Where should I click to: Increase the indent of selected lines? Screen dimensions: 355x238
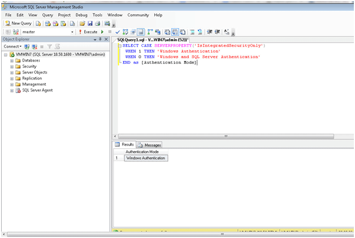click(217, 32)
